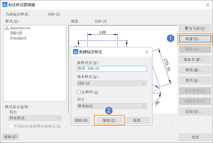Enable the 注释性(A) checkbox
This screenshot has height=143, width=213.
[x=79, y=92]
